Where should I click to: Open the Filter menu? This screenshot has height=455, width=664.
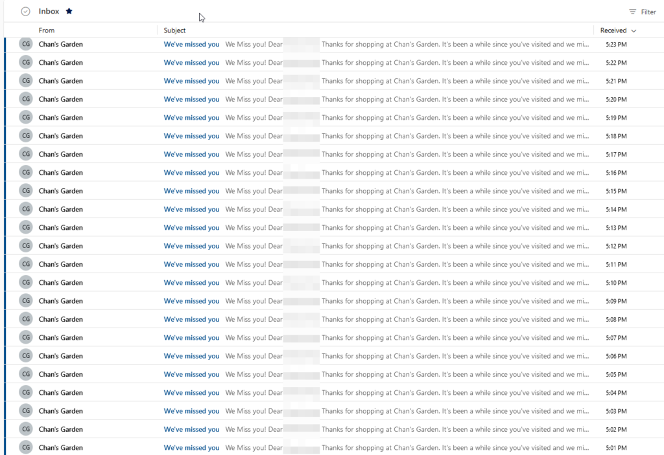click(x=648, y=12)
